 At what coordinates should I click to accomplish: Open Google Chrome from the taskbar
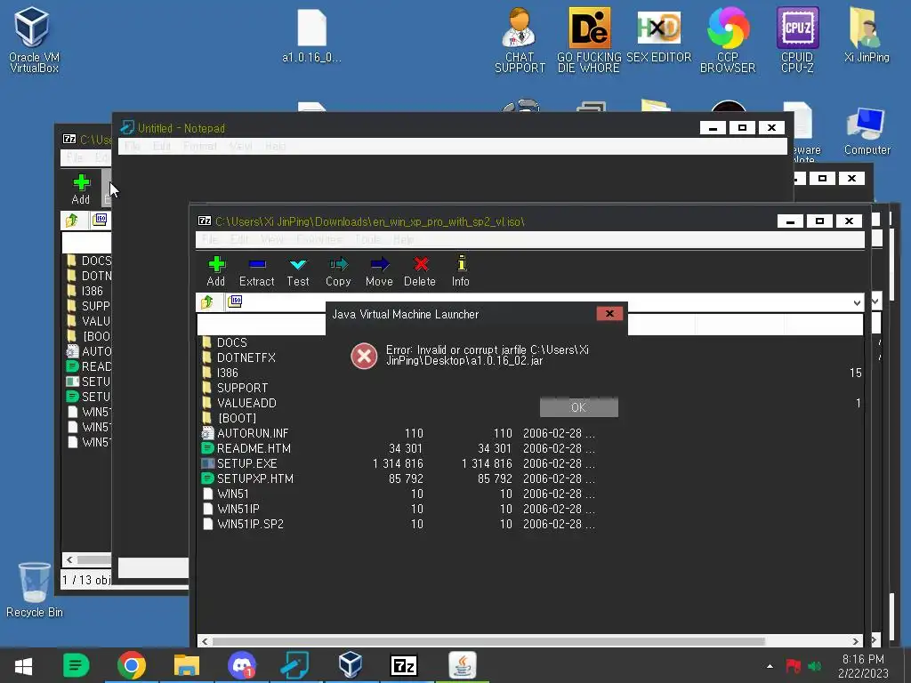pos(132,665)
